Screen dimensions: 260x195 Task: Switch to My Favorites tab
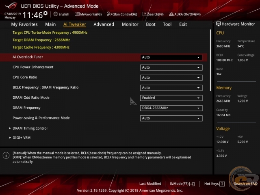pos(24,24)
